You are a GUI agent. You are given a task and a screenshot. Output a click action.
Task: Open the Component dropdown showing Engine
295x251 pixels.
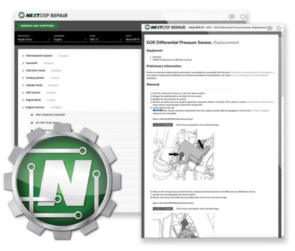tap(70, 40)
